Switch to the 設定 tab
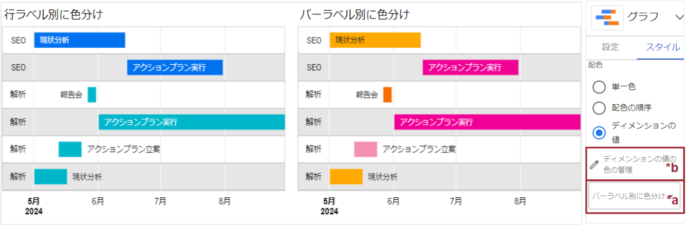Viewport: 686px width, 226px height. coord(610,47)
